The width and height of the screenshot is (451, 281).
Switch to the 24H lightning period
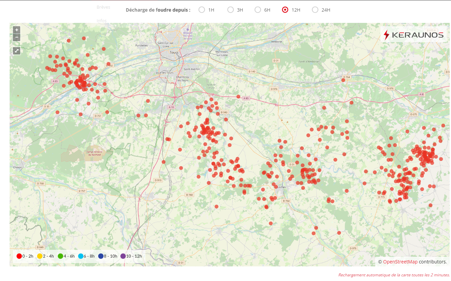pyautogui.click(x=315, y=10)
